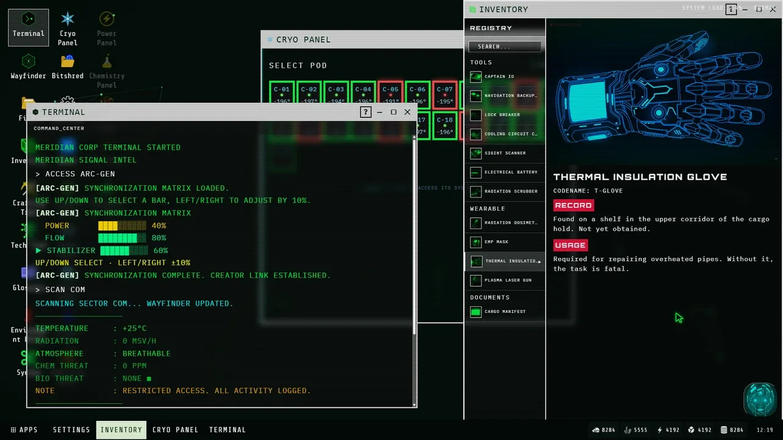Click the red USAGE label
Viewport: 783px width, 440px height.
570,245
